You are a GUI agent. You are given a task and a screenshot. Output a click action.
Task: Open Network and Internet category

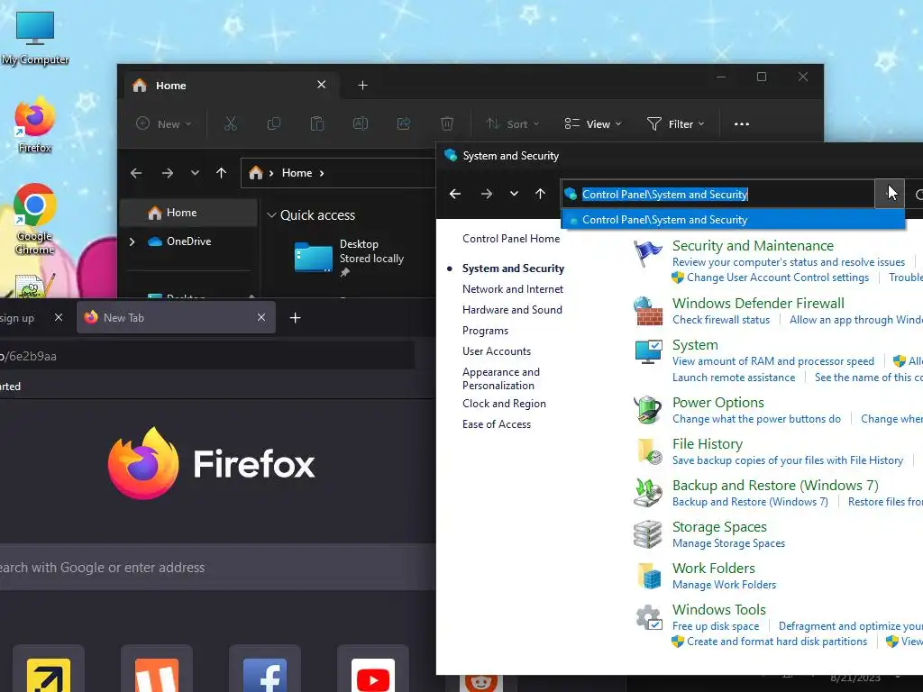[513, 289]
